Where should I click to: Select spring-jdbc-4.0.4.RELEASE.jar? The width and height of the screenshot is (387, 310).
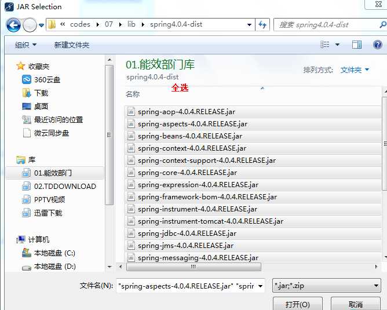click(253, 234)
